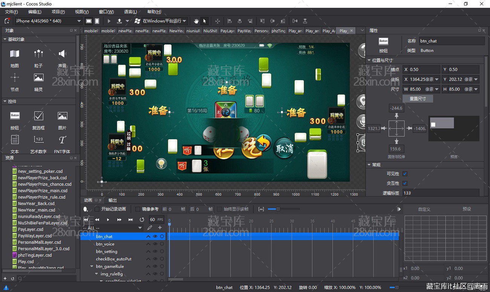This screenshot has width=490, height=292.
Task: Select the 粒子 particle object
Action: pos(38,58)
